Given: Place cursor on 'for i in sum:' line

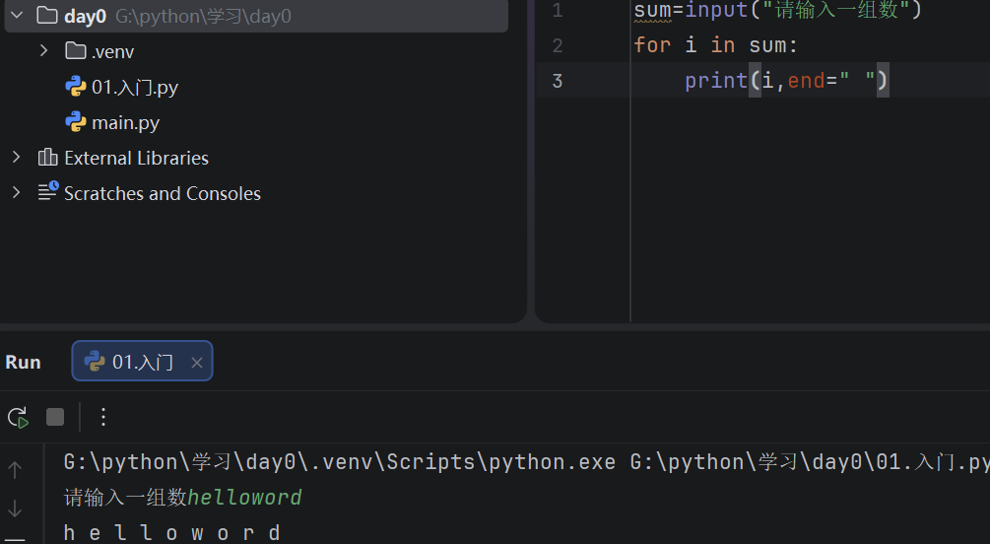Looking at the screenshot, I should coord(716,45).
